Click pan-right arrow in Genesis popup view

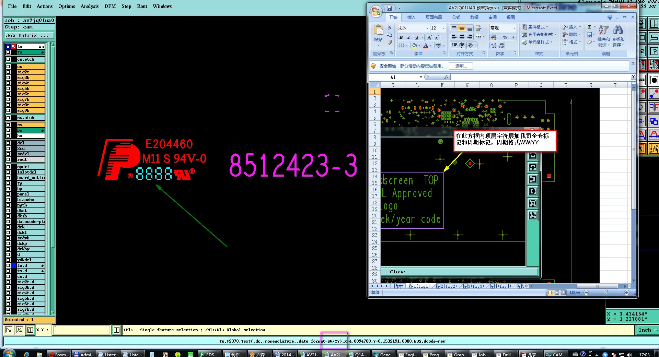pyautogui.click(x=533, y=191)
